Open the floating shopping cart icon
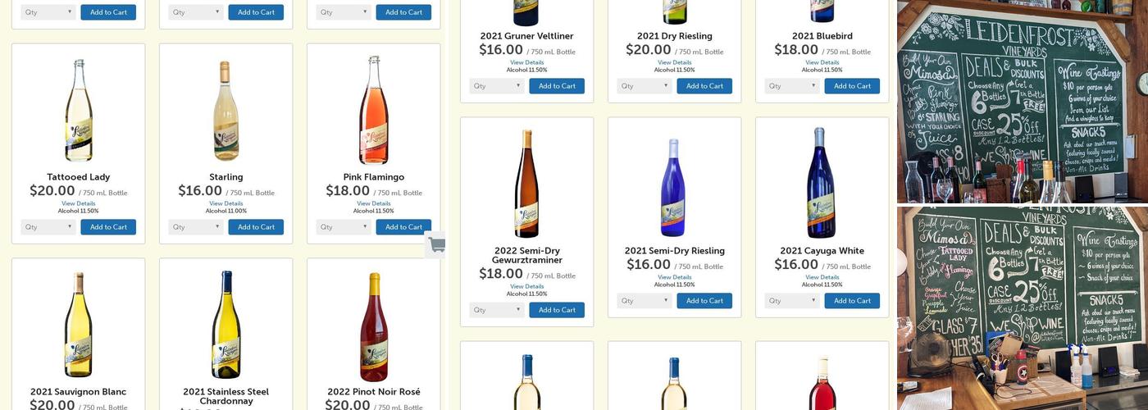Screen dimensions: 1148x410 [436, 244]
